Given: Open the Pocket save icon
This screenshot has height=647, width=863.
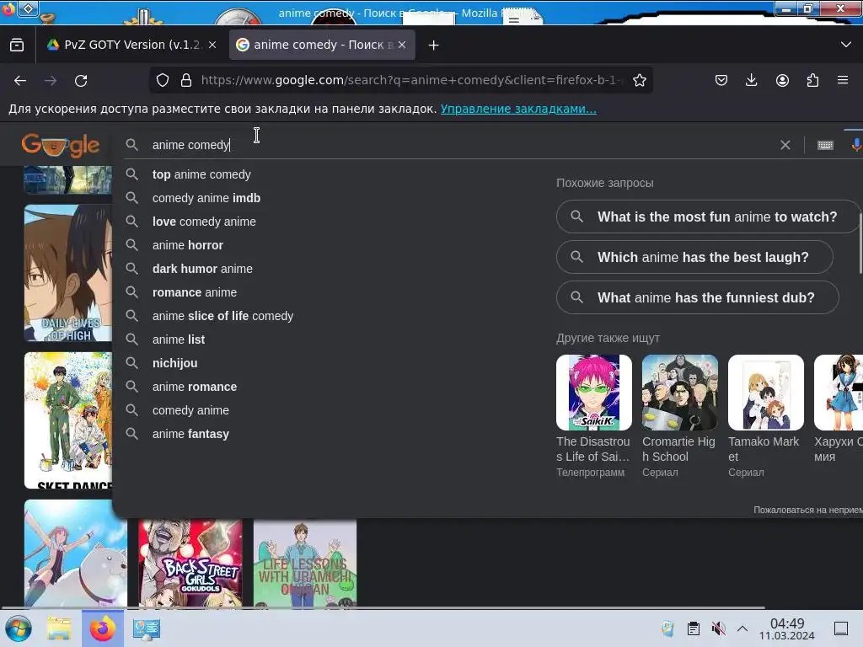Looking at the screenshot, I should tap(721, 80).
